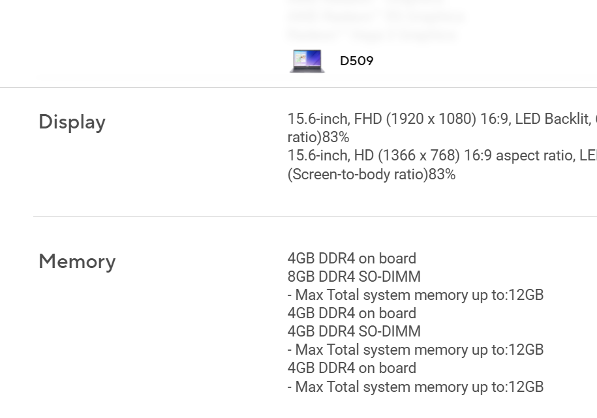Click the D509 laptop thumbnail image
The width and height of the screenshot is (597, 418).
pyautogui.click(x=307, y=61)
